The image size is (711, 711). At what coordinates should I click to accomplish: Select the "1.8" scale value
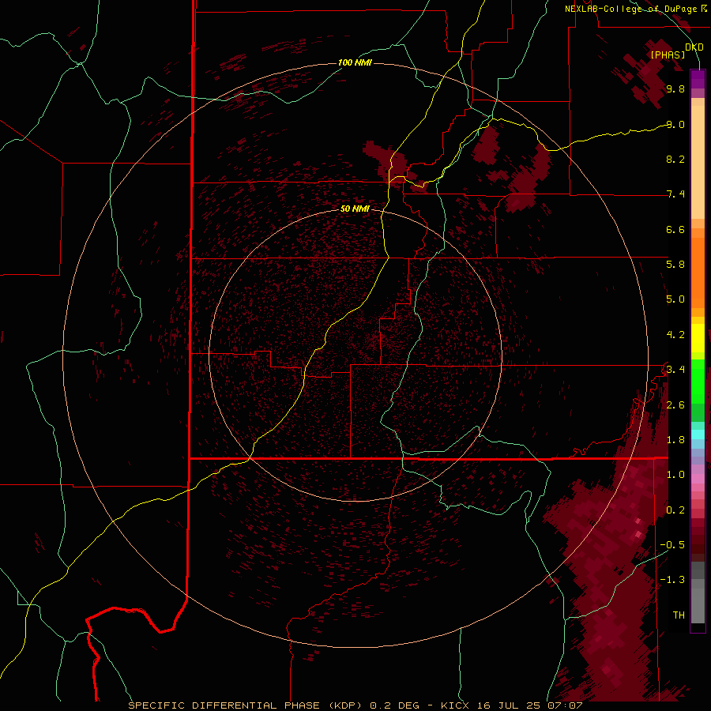675,440
